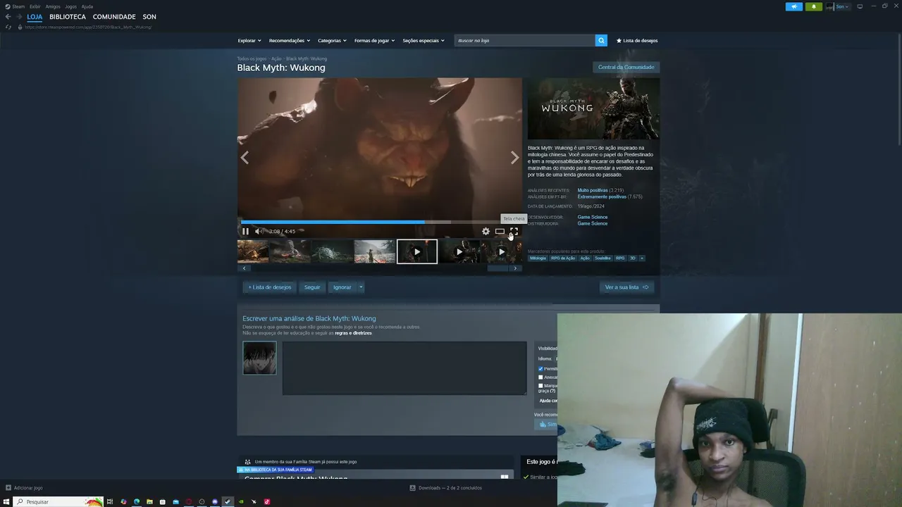Open the Seções especiais dropdown

[x=424, y=40]
